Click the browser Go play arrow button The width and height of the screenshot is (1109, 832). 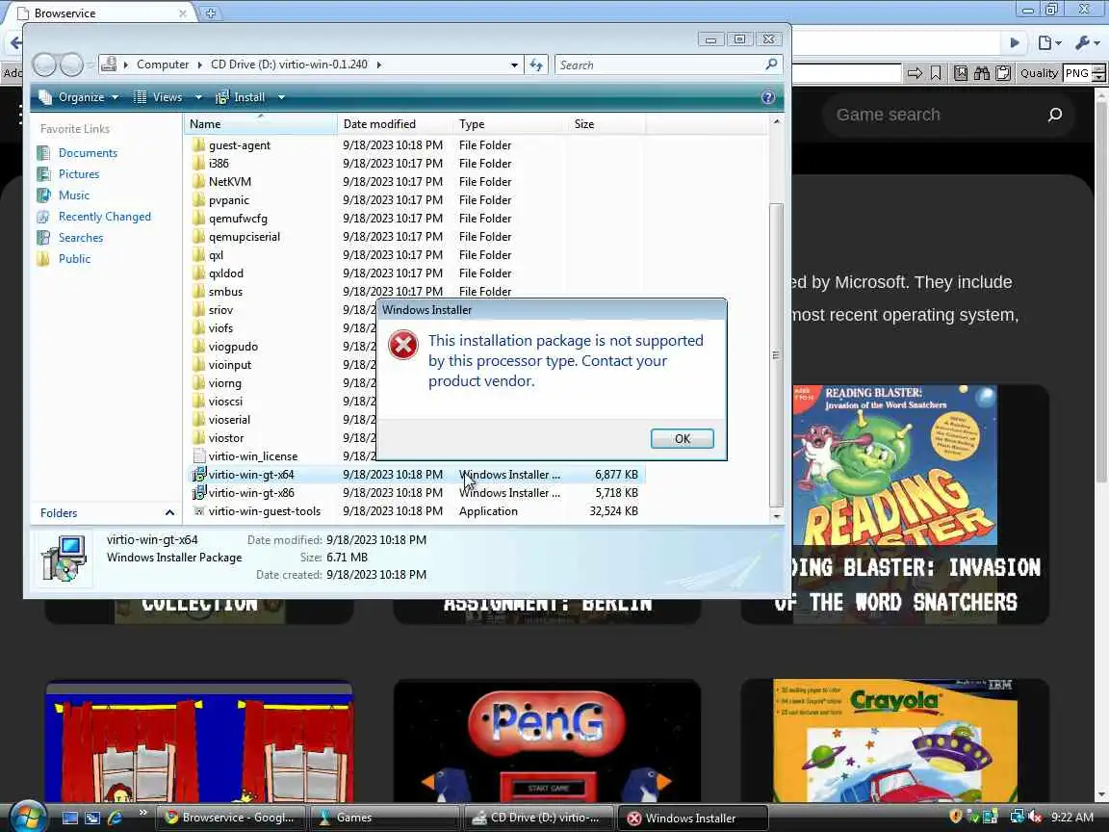[x=1015, y=43]
